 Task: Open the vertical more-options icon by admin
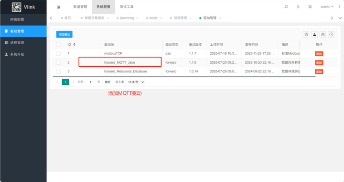[x=339, y=7]
